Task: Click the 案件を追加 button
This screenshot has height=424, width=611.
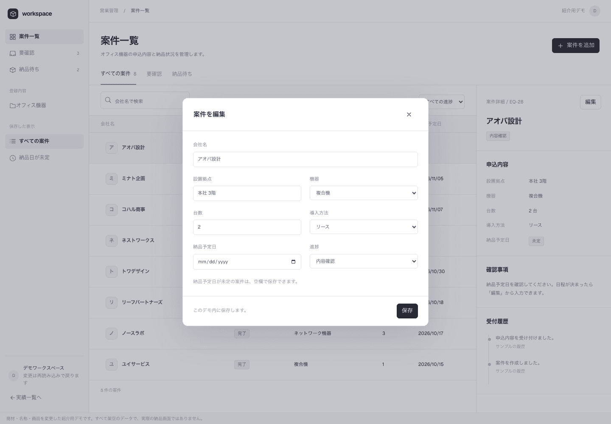Action: pos(576,46)
